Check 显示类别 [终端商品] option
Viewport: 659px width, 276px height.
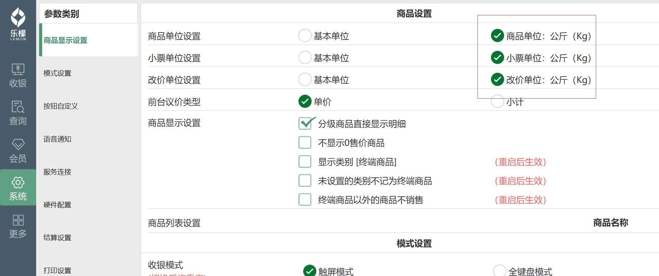tap(305, 162)
